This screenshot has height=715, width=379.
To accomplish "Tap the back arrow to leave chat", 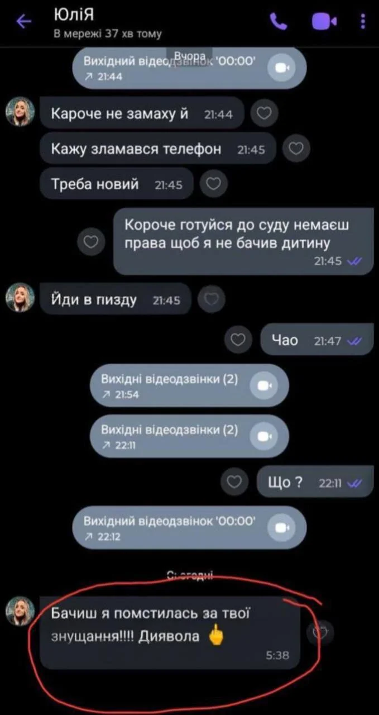I will click(24, 22).
